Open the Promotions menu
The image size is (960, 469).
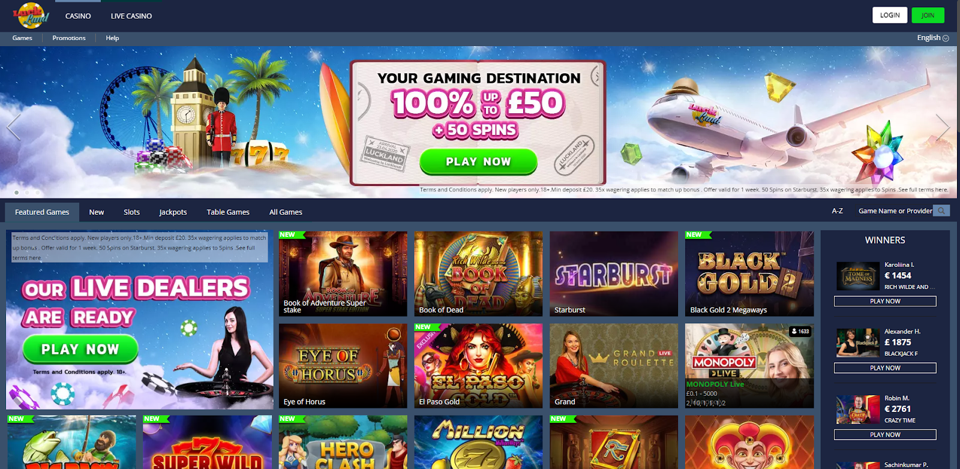tap(69, 38)
